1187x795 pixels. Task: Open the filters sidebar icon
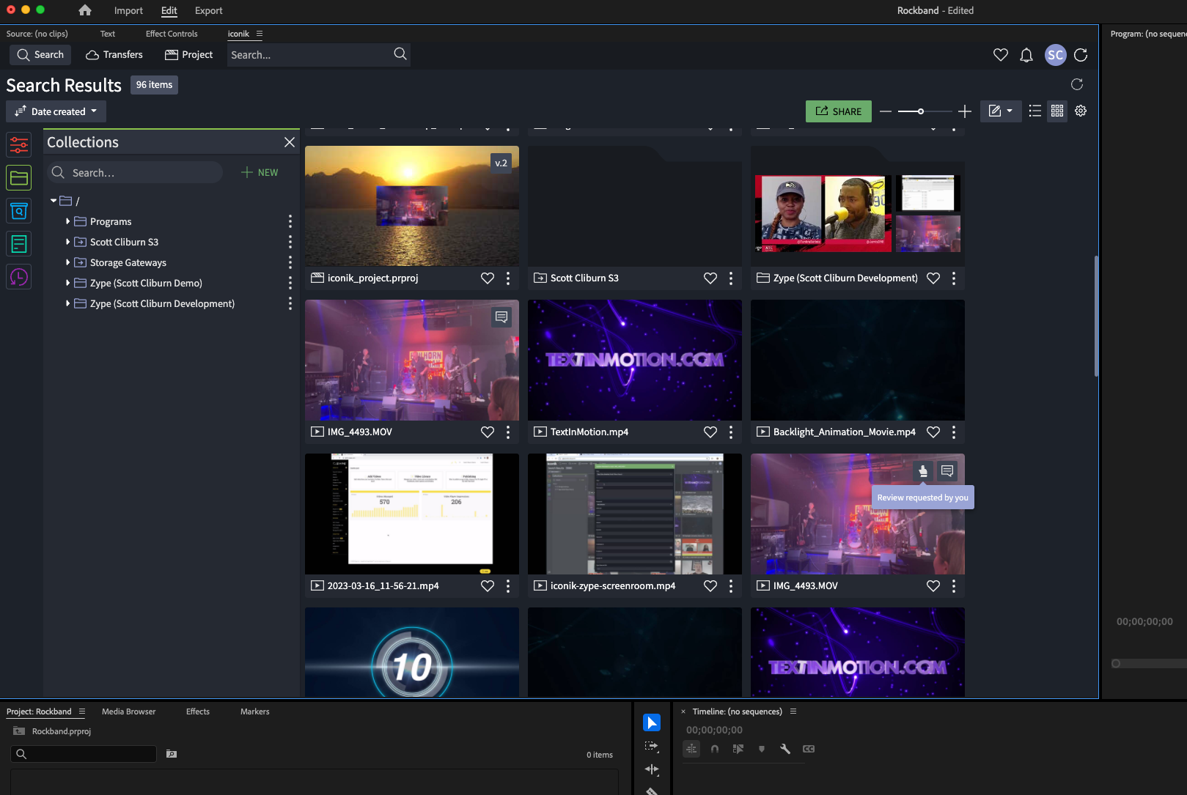(x=19, y=144)
